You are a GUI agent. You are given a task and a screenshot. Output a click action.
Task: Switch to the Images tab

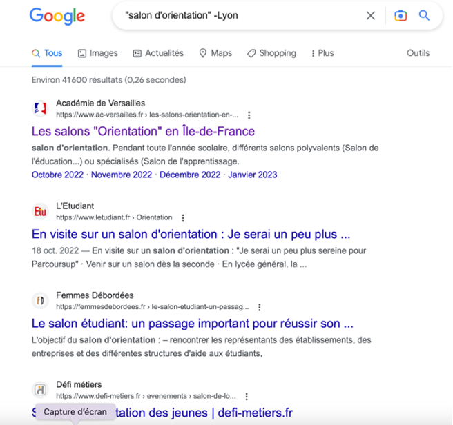click(98, 53)
